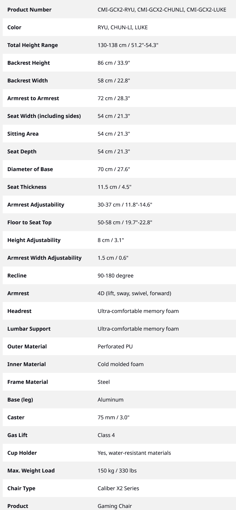Viewport: 236px width, 510px height.
Task: Click the Product Number label
Action: pos(29,10)
